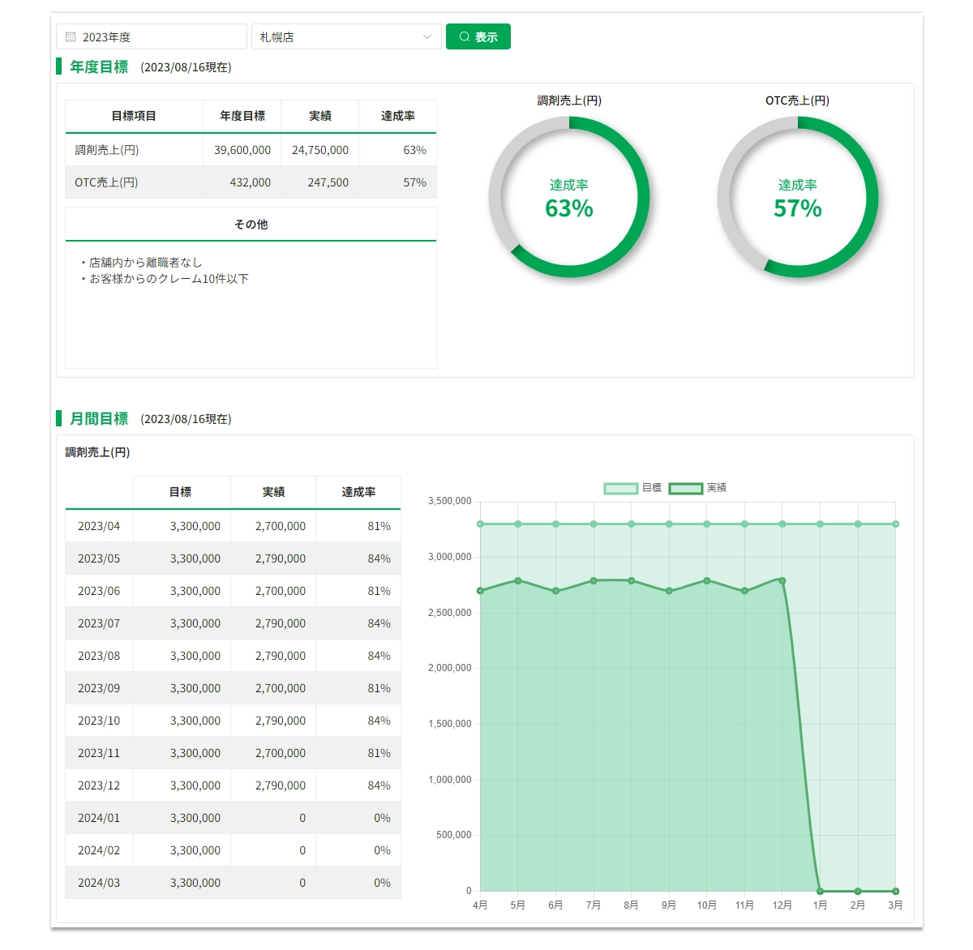
Task: Click annual 達成率 header in 年度目標 table
Action: (x=398, y=116)
